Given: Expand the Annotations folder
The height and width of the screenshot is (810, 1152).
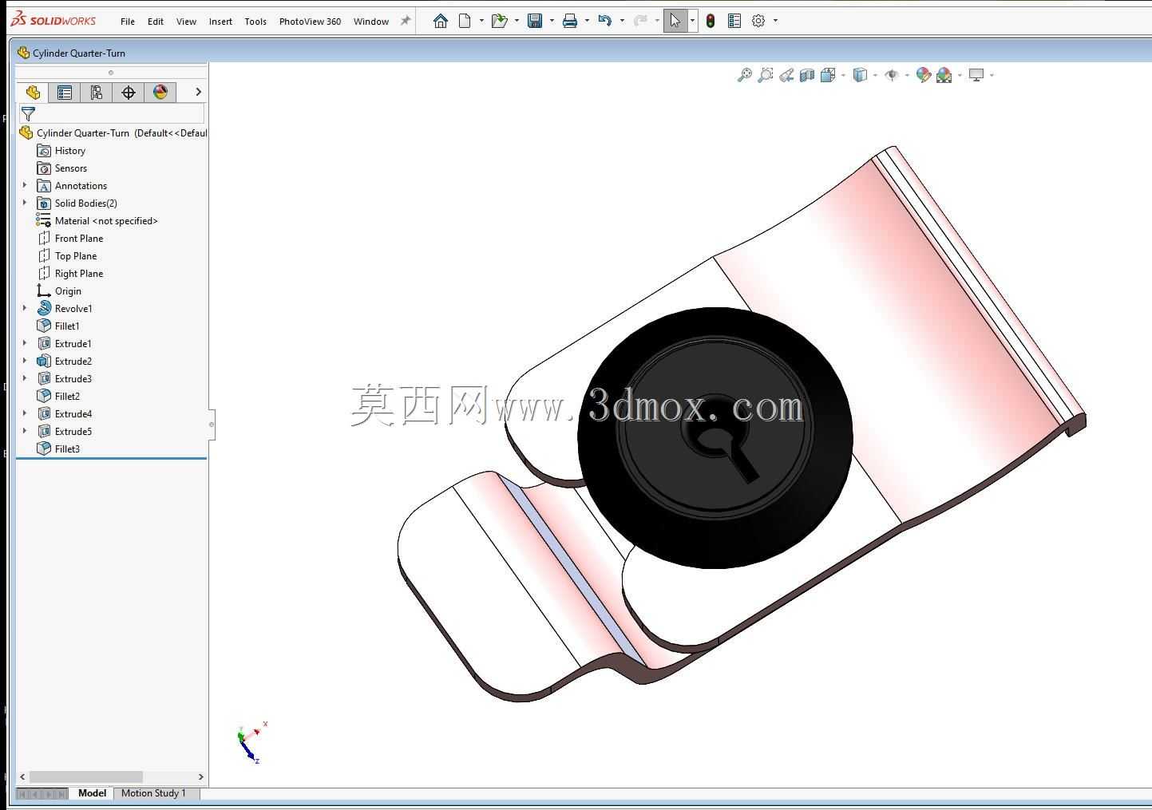Looking at the screenshot, I should click(25, 185).
